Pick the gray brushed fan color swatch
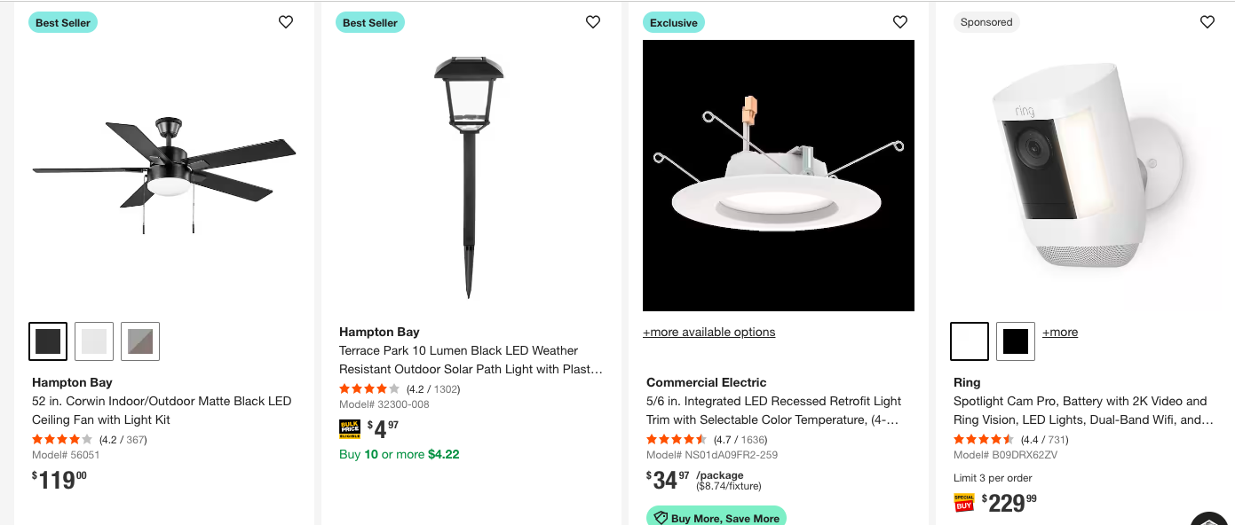 (140, 341)
